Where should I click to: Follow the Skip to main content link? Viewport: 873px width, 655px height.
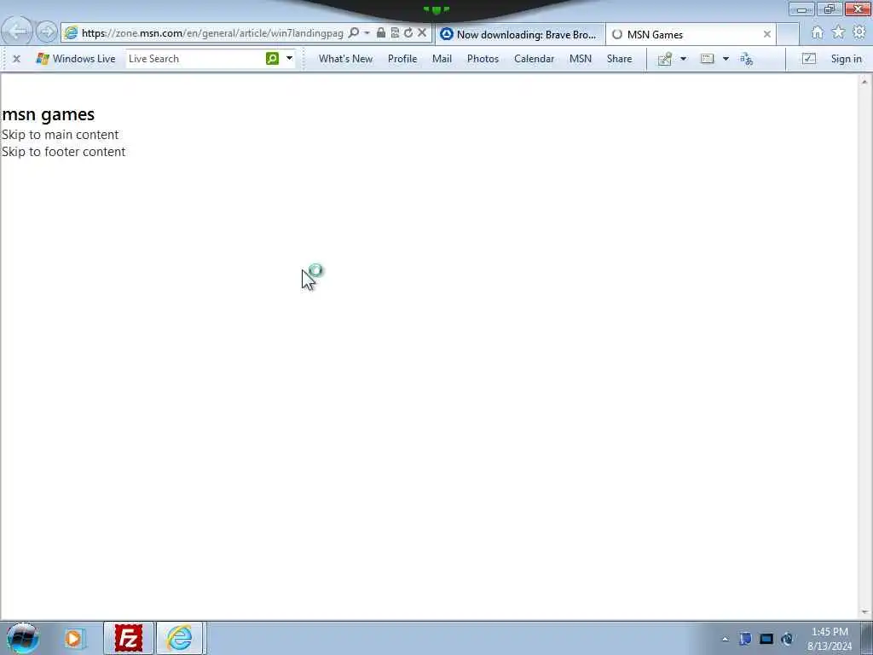(x=61, y=135)
